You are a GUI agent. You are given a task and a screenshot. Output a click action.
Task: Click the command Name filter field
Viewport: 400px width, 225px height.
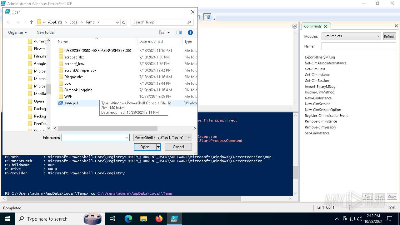point(359,46)
